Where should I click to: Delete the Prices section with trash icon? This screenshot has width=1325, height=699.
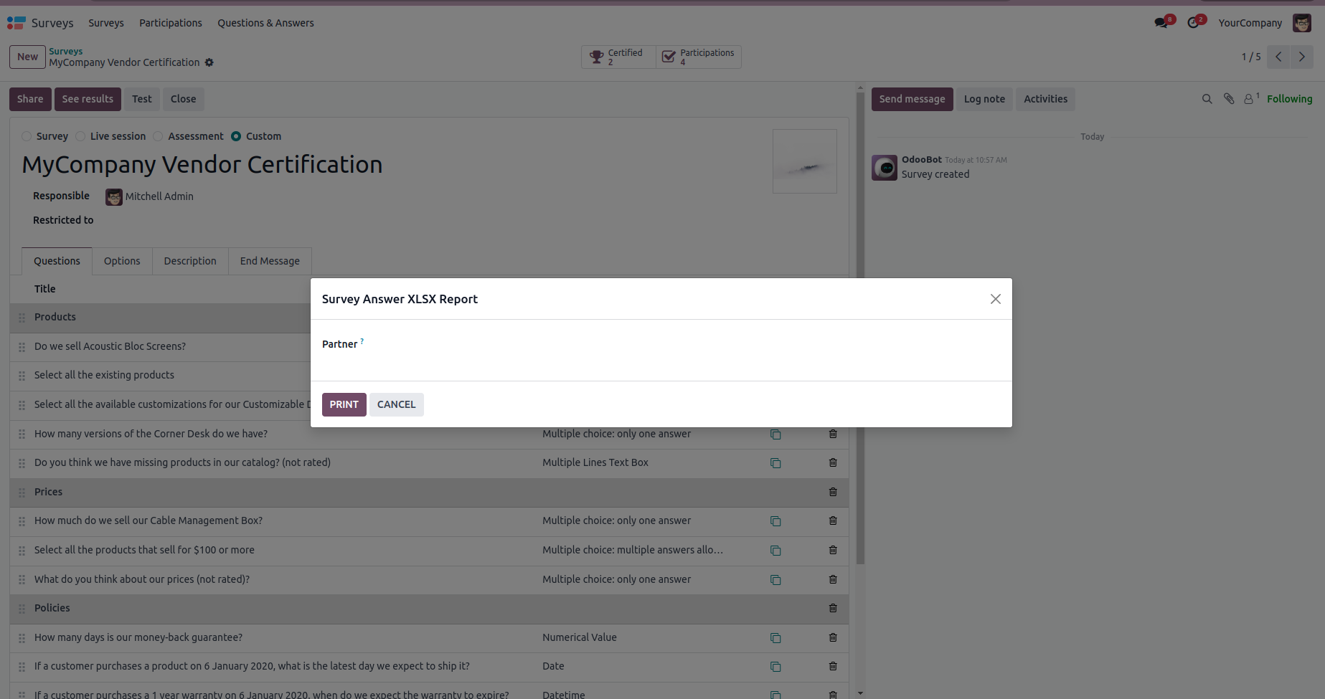click(x=833, y=492)
